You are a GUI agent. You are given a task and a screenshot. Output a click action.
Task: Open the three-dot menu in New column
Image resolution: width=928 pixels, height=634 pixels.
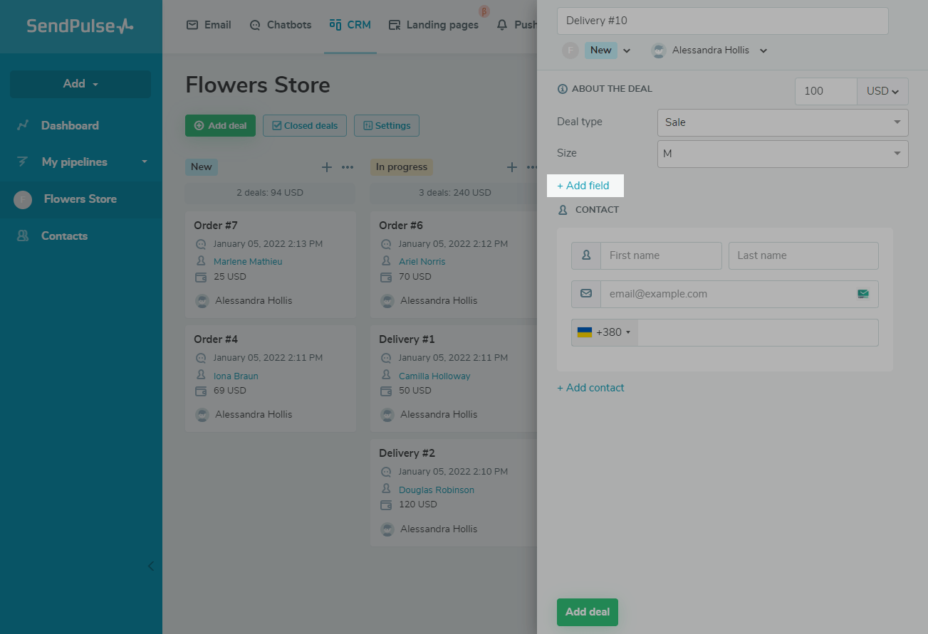(x=348, y=167)
